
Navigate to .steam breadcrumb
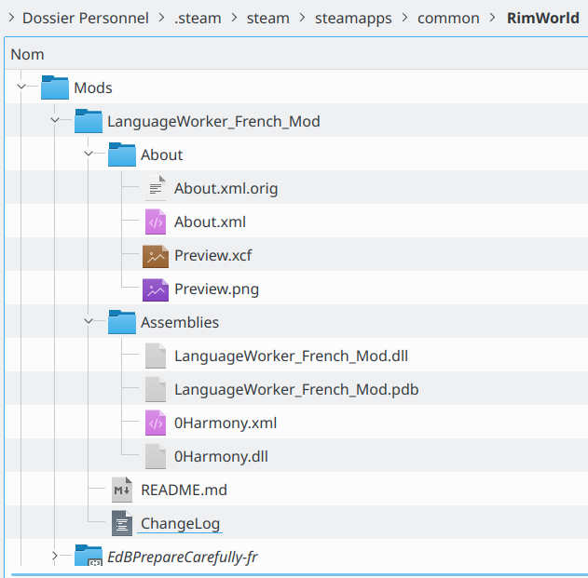click(198, 18)
